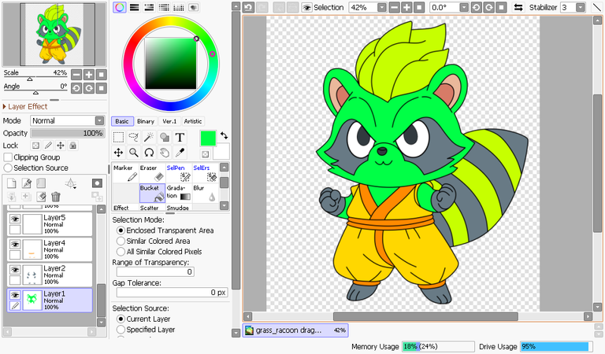Open the zoom percentage dropdown
The height and width of the screenshot is (354, 605).
click(x=381, y=7)
